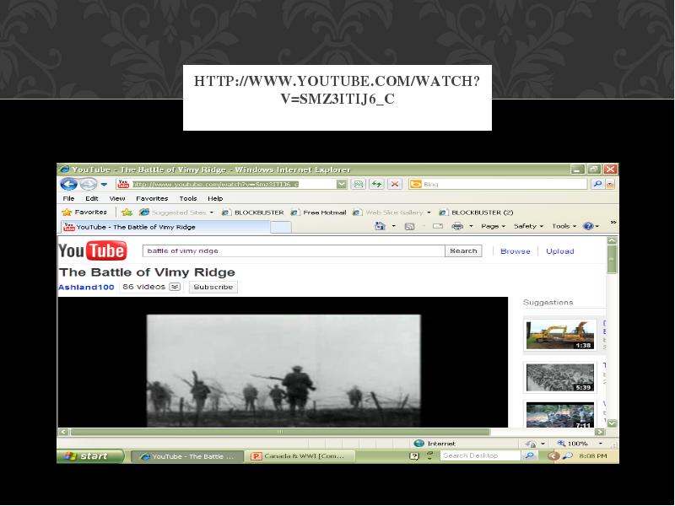Open the BLOCKBUSTER (2) favorites link
Screen dimensions: 675x506
click(x=476, y=213)
